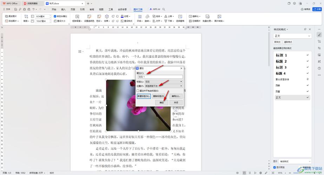Screen dimensions: 324x175
Task: Click Close (关闭) button in caption dialog
Action: (176, 103)
